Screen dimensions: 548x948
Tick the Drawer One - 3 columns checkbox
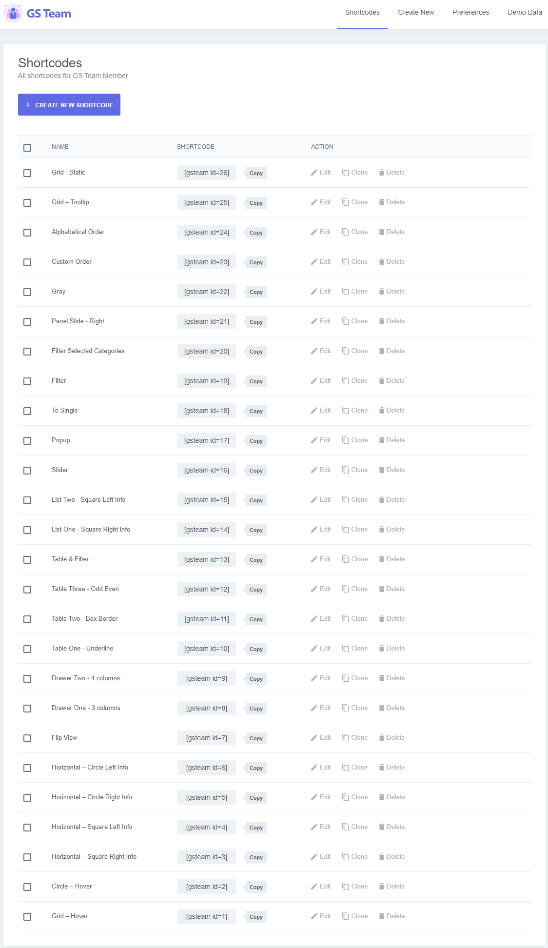(27, 709)
